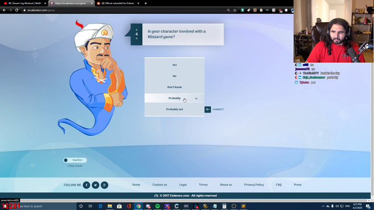Viewport: 374px width, 210px height.
Task: Open the Terms footer link
Action: click(203, 184)
